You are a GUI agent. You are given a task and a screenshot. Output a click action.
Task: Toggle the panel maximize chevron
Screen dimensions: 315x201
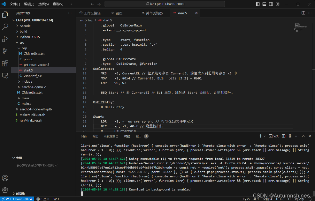(x=303, y=136)
